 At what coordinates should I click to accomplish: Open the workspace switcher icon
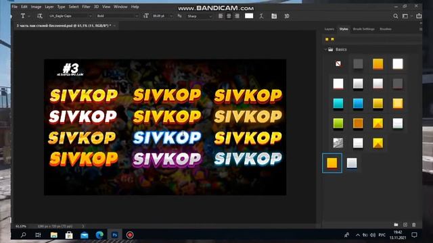coord(405,16)
